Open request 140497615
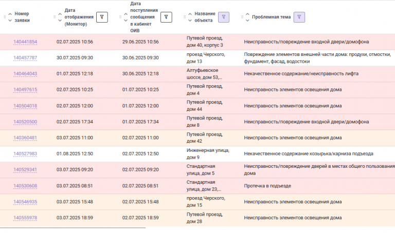This screenshot has height=233, width=395. [x=25, y=90]
